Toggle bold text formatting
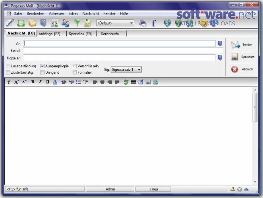Screen dimensions: 263x198 33,82
